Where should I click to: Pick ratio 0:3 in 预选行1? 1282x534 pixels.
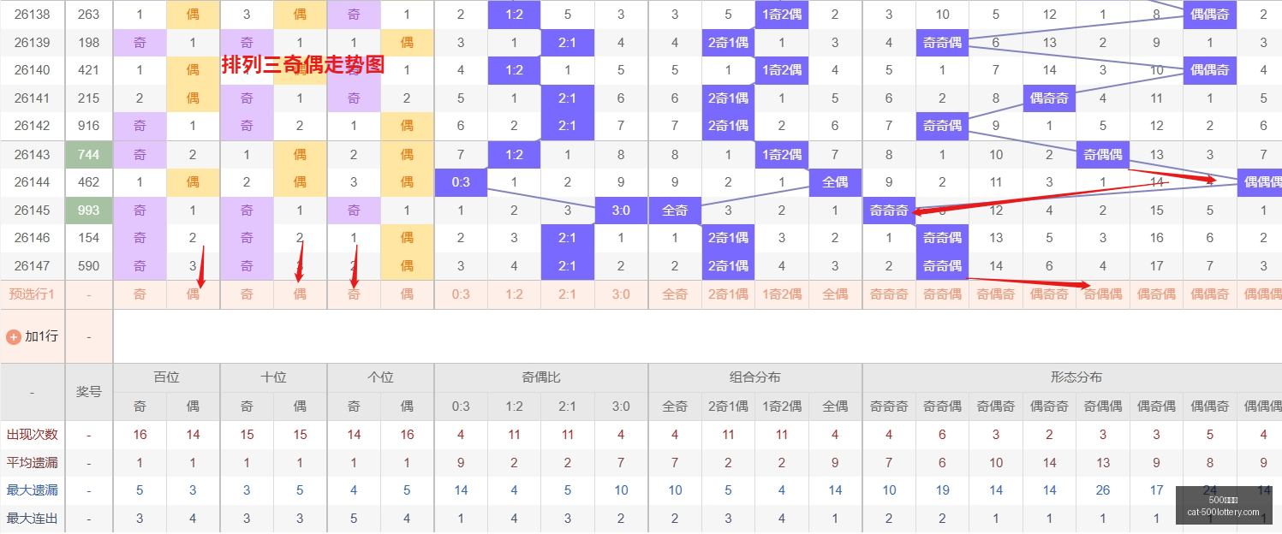tap(461, 294)
